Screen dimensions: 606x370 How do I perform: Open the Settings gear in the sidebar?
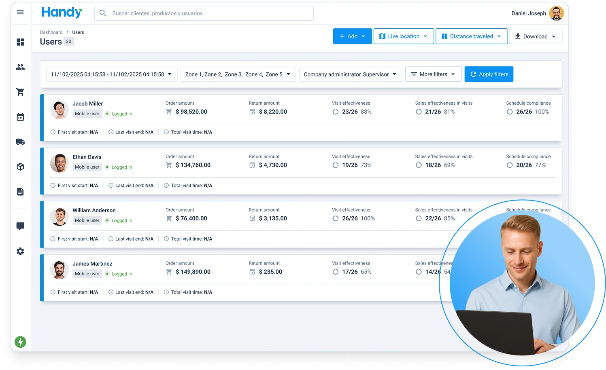[20, 251]
